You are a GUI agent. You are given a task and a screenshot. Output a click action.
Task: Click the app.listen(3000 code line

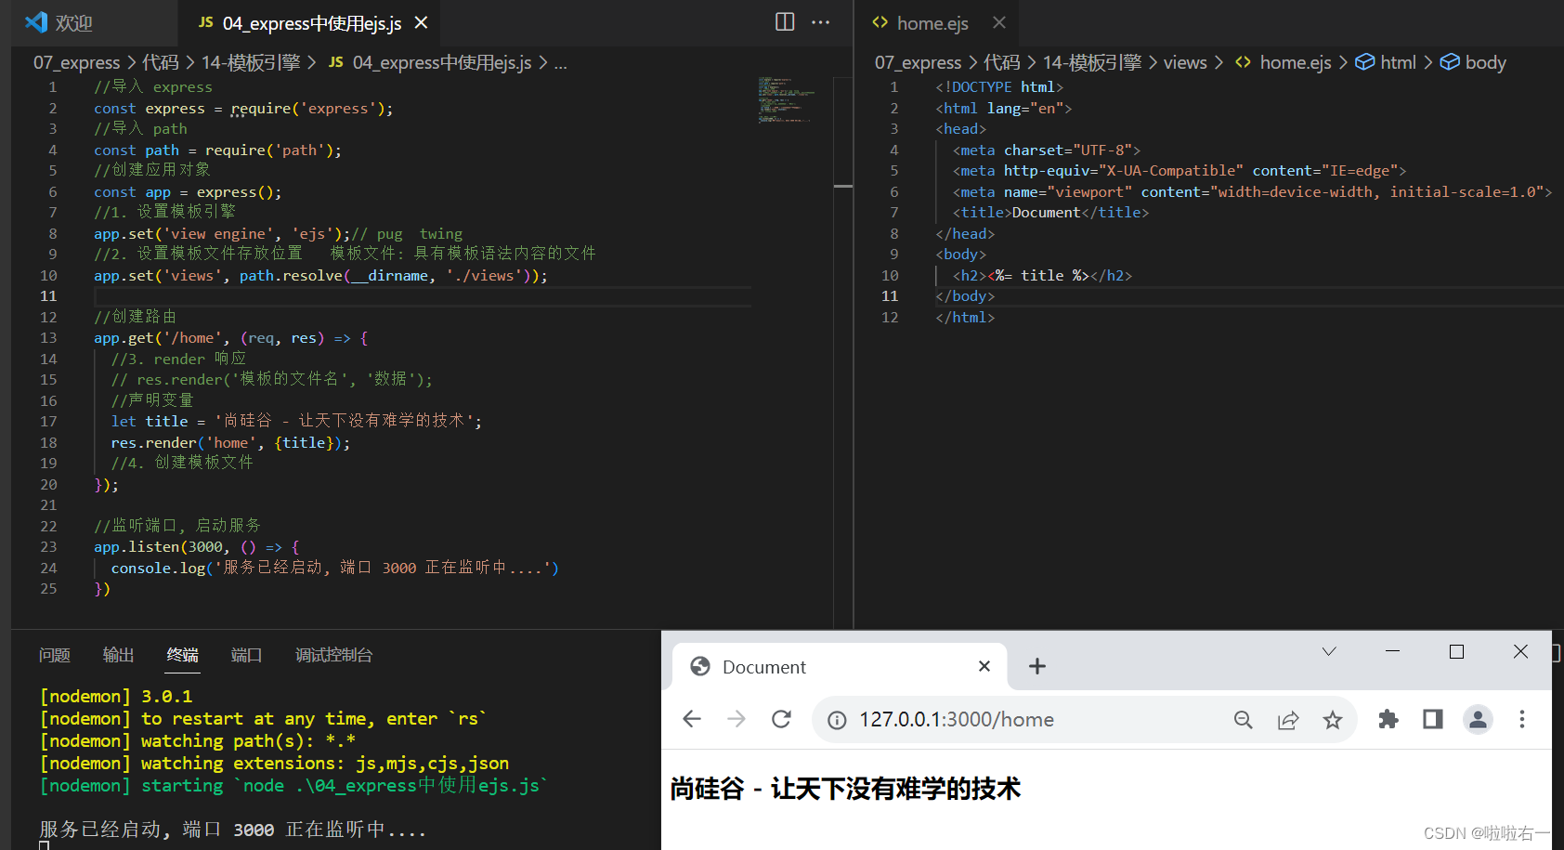coord(196,547)
